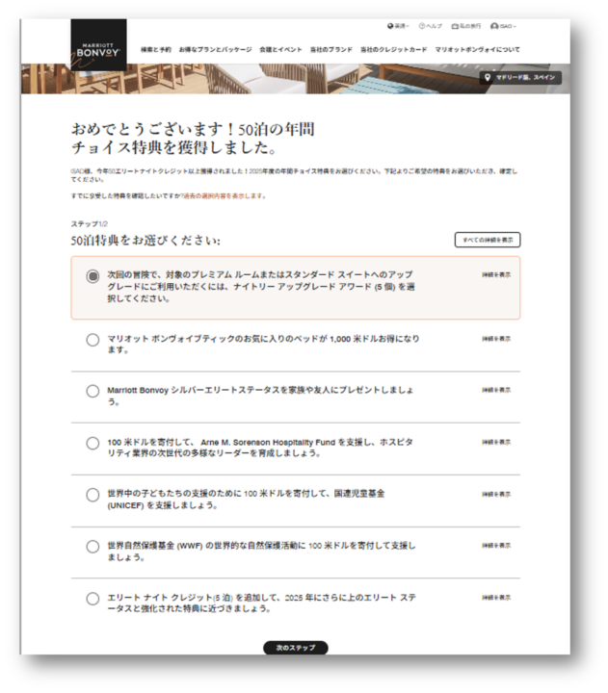Click the map pin location icon
Screen dimensions: 608x693
point(488,77)
